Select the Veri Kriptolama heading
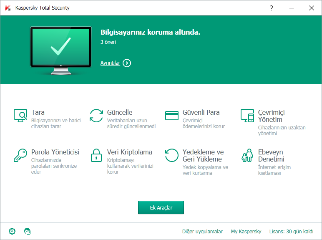This screenshot has width=322, height=240. (129, 152)
